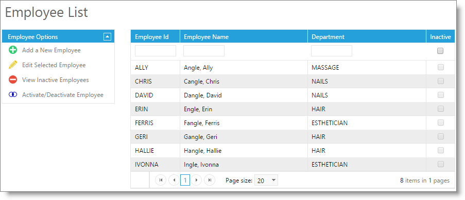Toggle Inactive checkbox for ALLY row

tap(441, 67)
